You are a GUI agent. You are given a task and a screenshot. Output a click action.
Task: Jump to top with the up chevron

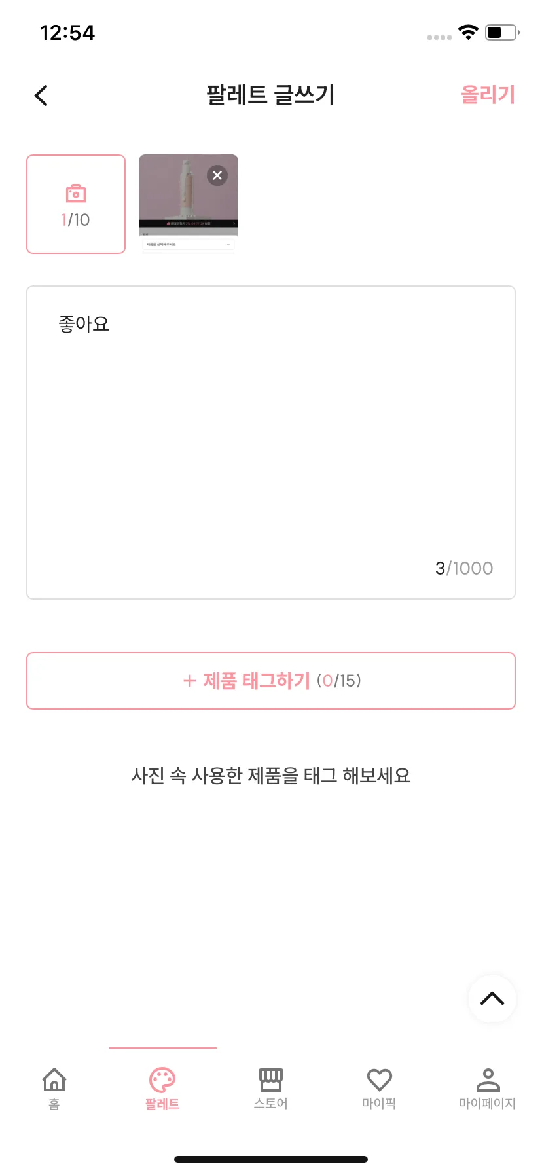[x=492, y=999]
